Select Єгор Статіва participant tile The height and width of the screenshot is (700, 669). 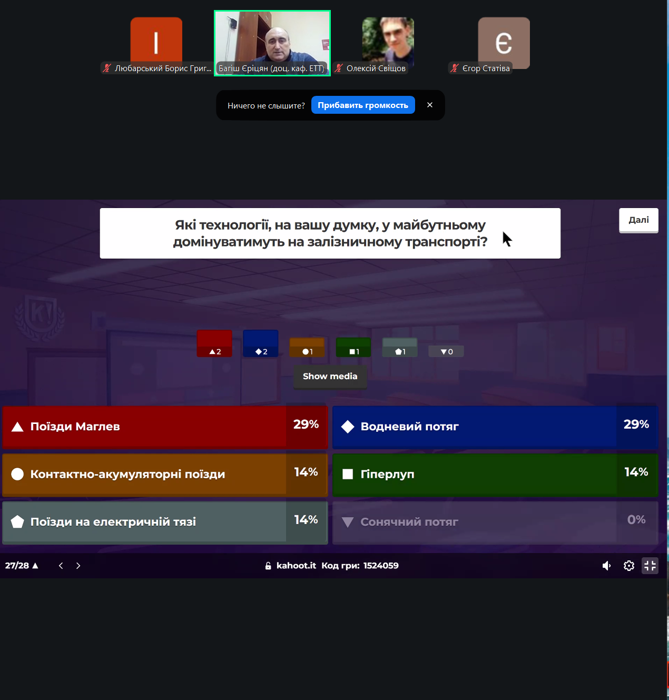point(504,43)
